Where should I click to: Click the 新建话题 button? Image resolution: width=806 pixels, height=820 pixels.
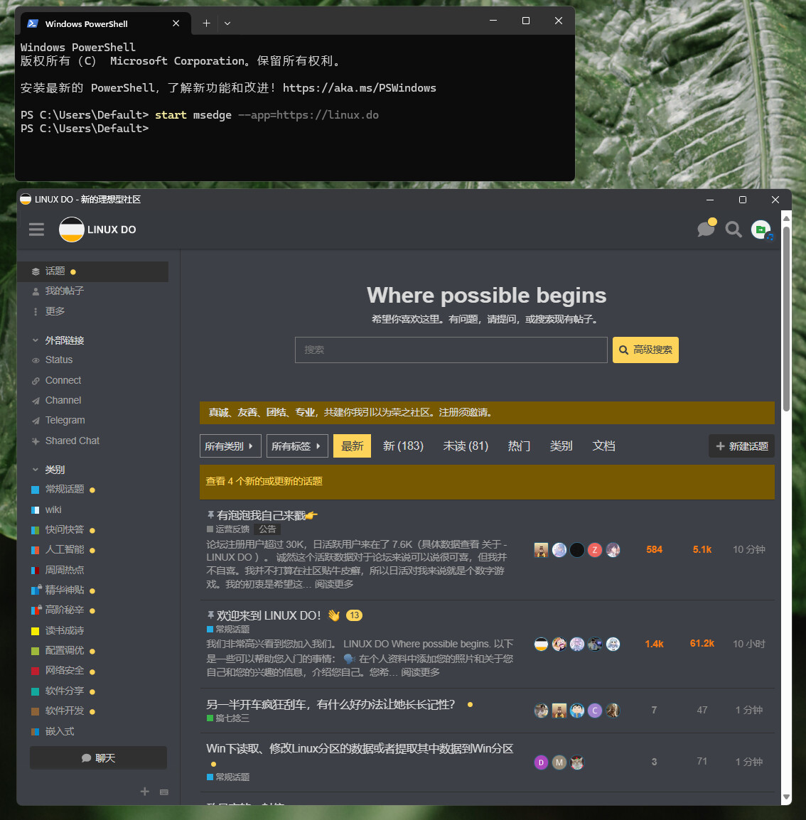click(741, 446)
